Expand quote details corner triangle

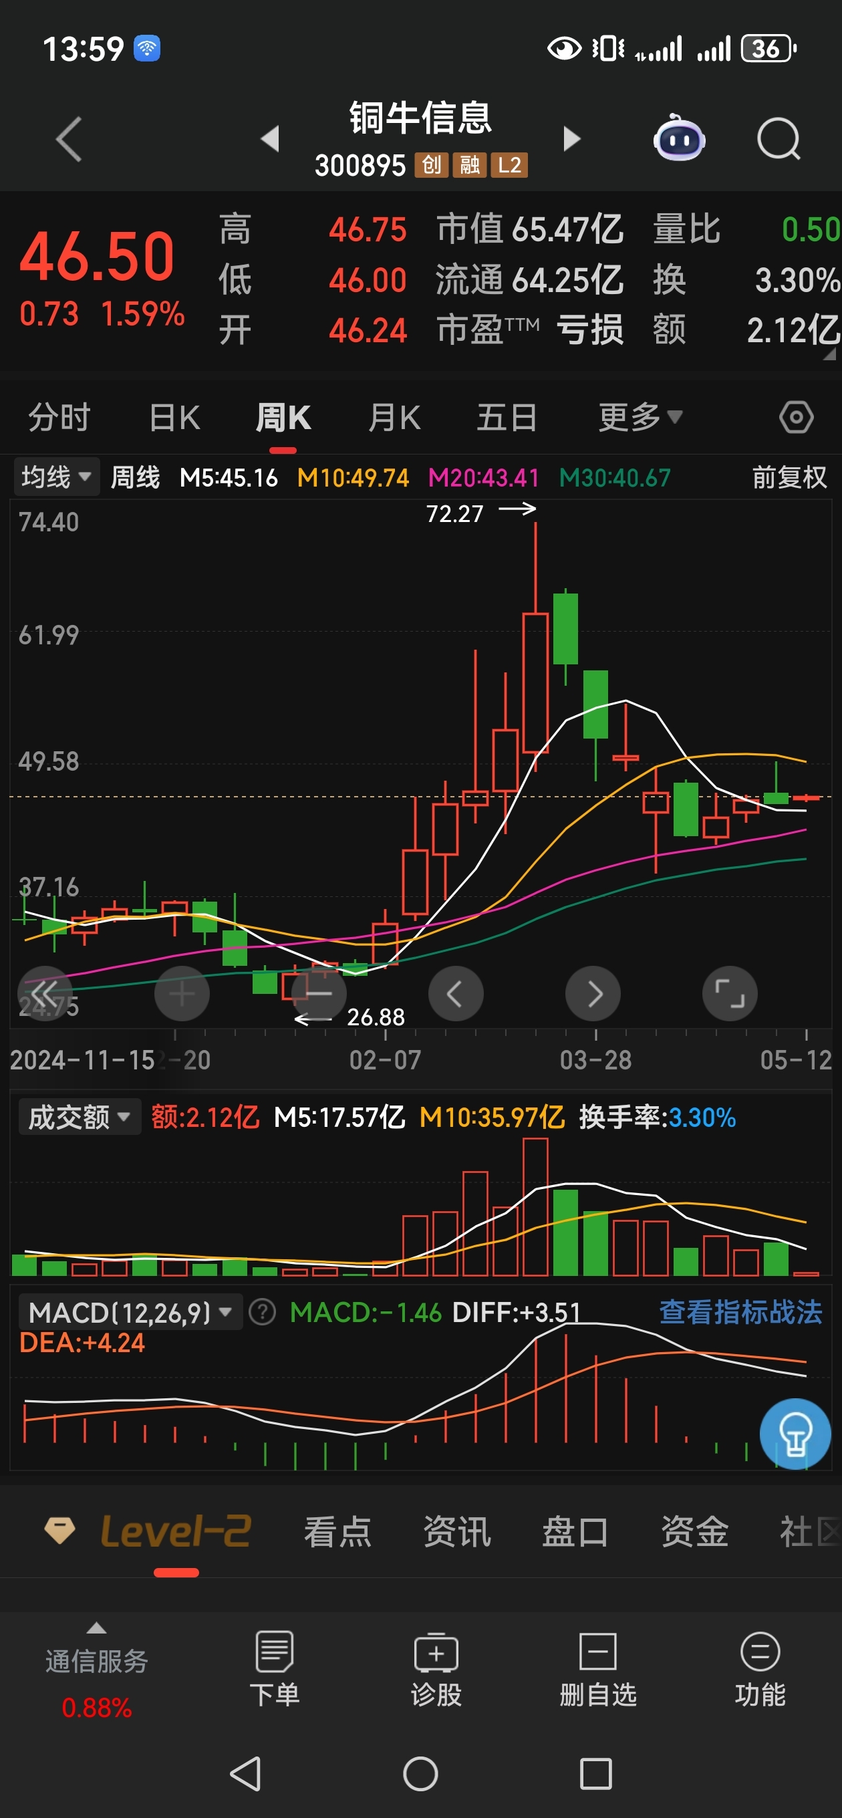point(829,354)
